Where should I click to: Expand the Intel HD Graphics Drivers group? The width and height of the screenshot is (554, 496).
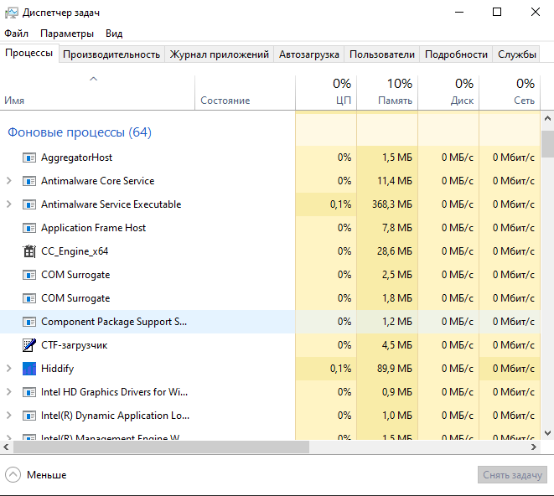9,392
